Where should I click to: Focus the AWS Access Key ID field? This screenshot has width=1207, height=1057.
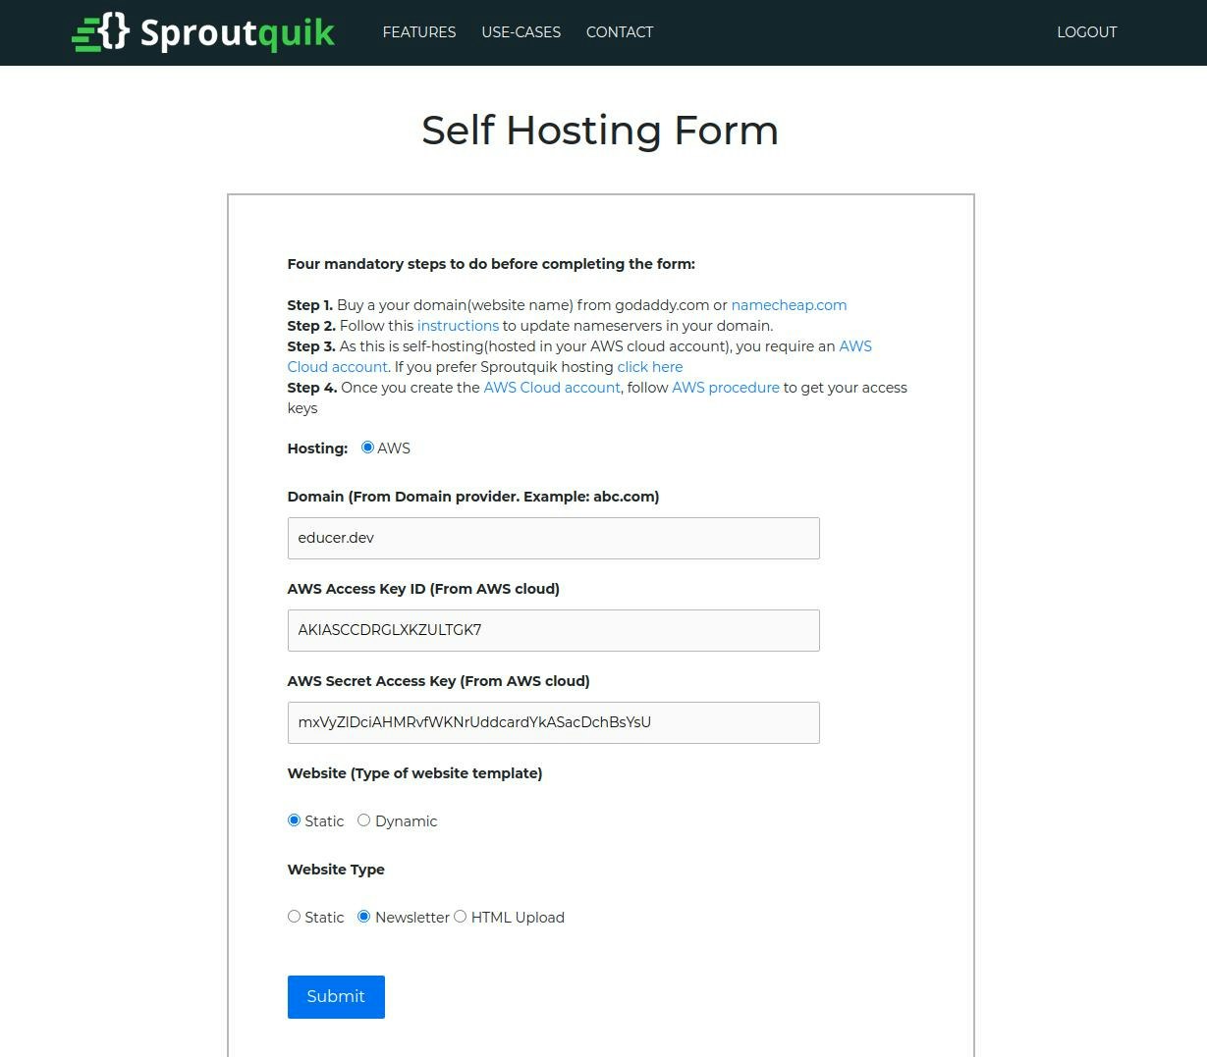tap(553, 630)
